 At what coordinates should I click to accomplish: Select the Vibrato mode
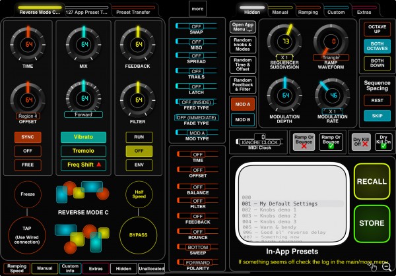(83, 137)
